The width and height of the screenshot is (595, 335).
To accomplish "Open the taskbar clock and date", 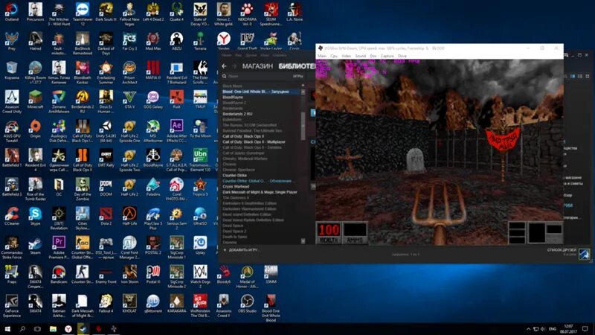I will [568, 328].
